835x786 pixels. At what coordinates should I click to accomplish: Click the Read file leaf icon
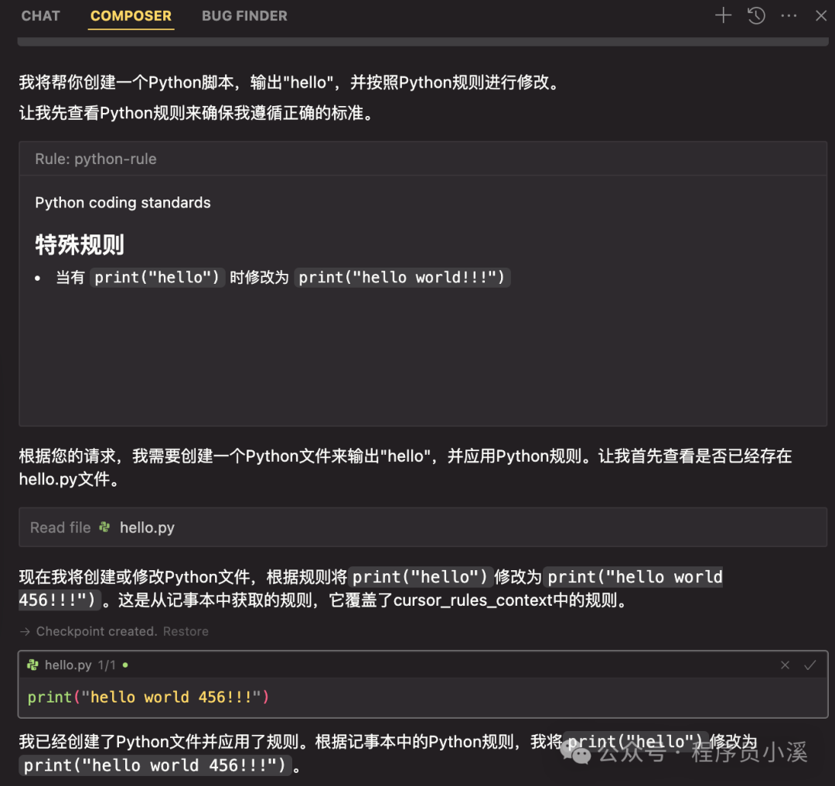[x=104, y=527]
